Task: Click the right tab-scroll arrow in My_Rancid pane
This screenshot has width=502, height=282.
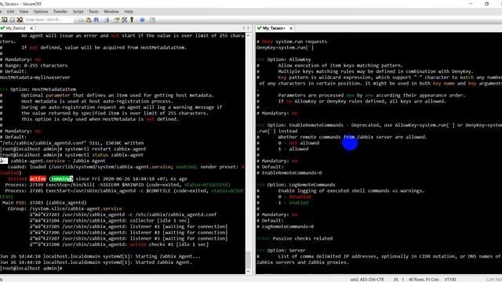Action: point(248,28)
